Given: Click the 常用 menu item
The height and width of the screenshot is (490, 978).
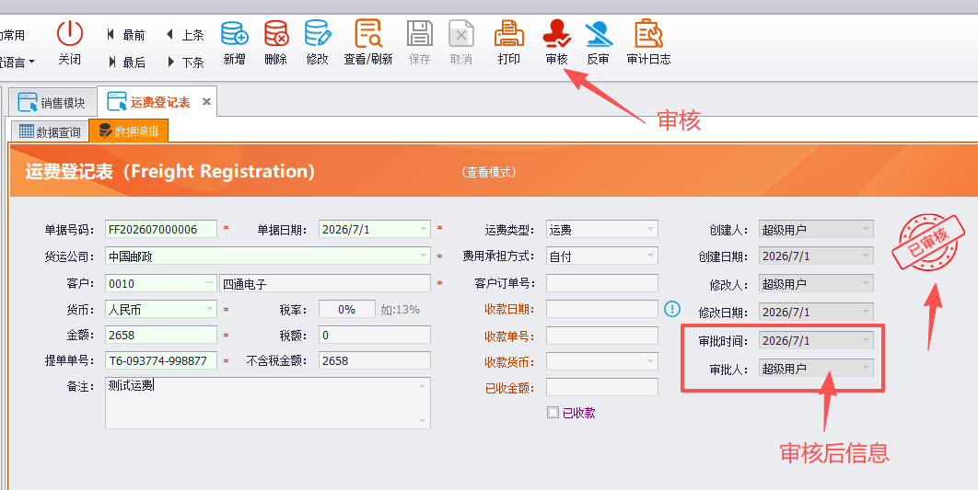Looking at the screenshot, I should (13, 35).
